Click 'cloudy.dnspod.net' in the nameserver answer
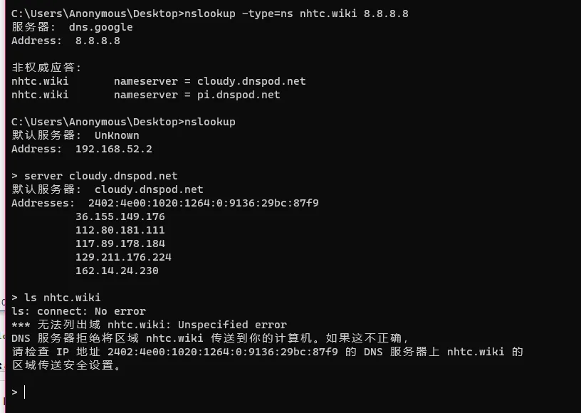The image size is (581, 413). point(251,81)
